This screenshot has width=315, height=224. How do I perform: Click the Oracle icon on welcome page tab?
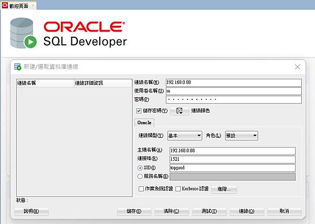click(5, 5)
